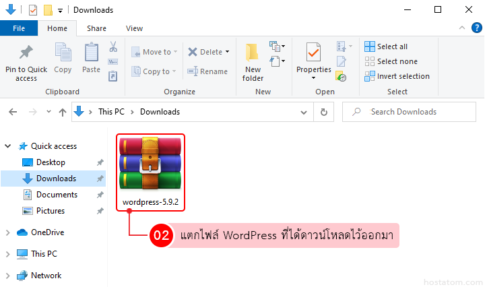This screenshot has height=287, width=485.
Task: Click Invert selection option
Action: tap(397, 76)
